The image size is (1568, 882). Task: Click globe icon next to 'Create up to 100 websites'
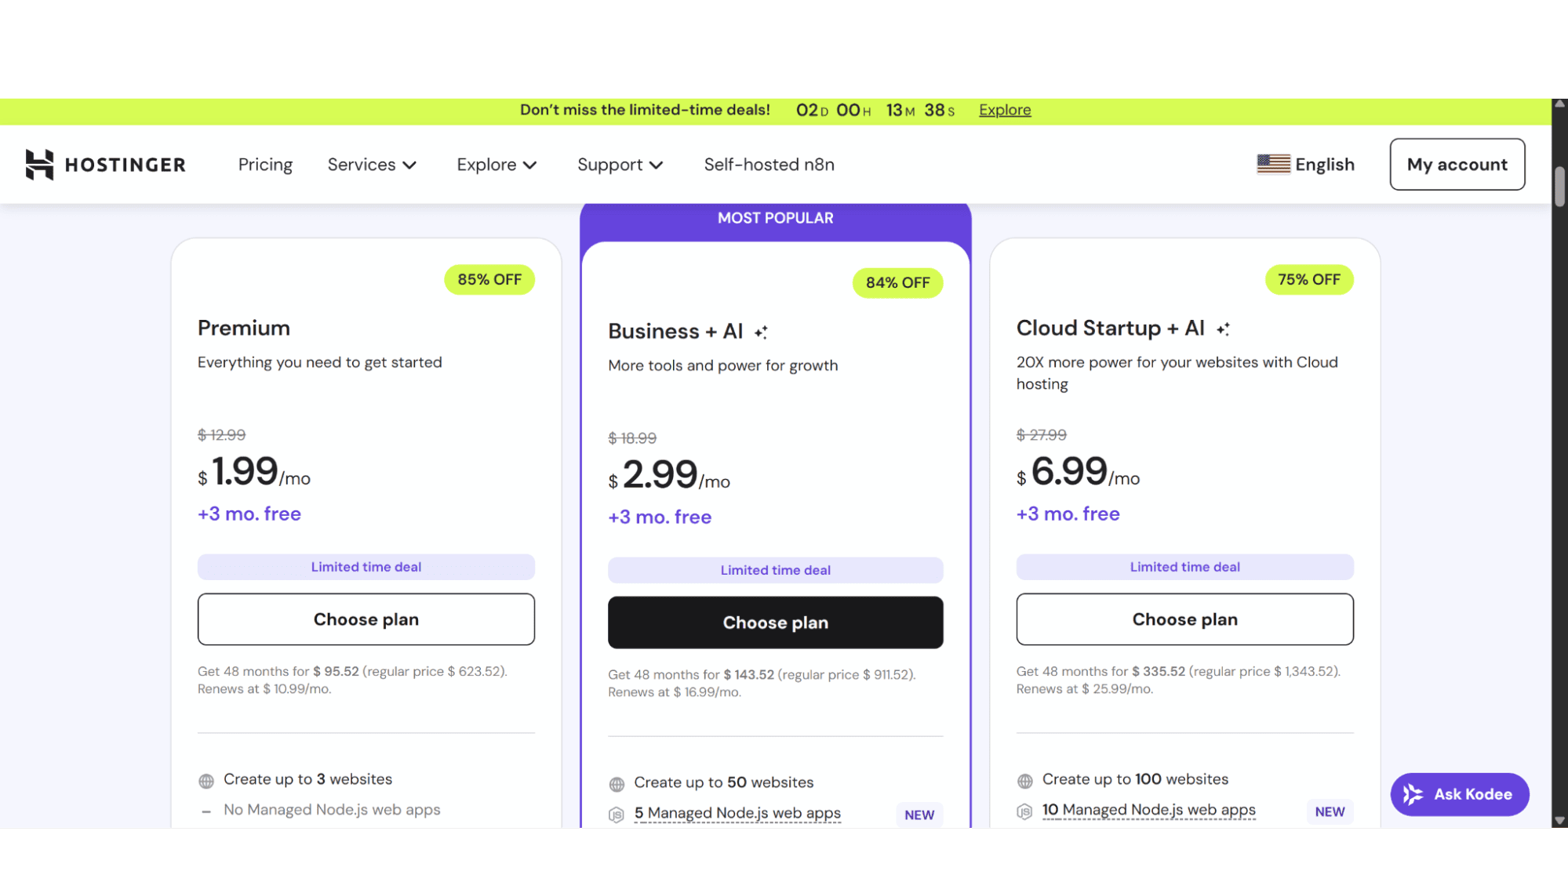1024,781
